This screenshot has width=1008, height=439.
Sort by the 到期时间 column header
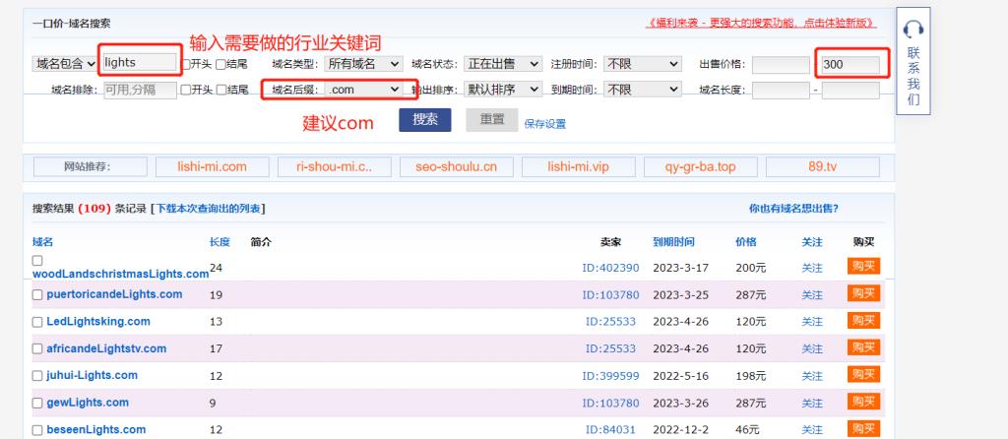click(673, 242)
